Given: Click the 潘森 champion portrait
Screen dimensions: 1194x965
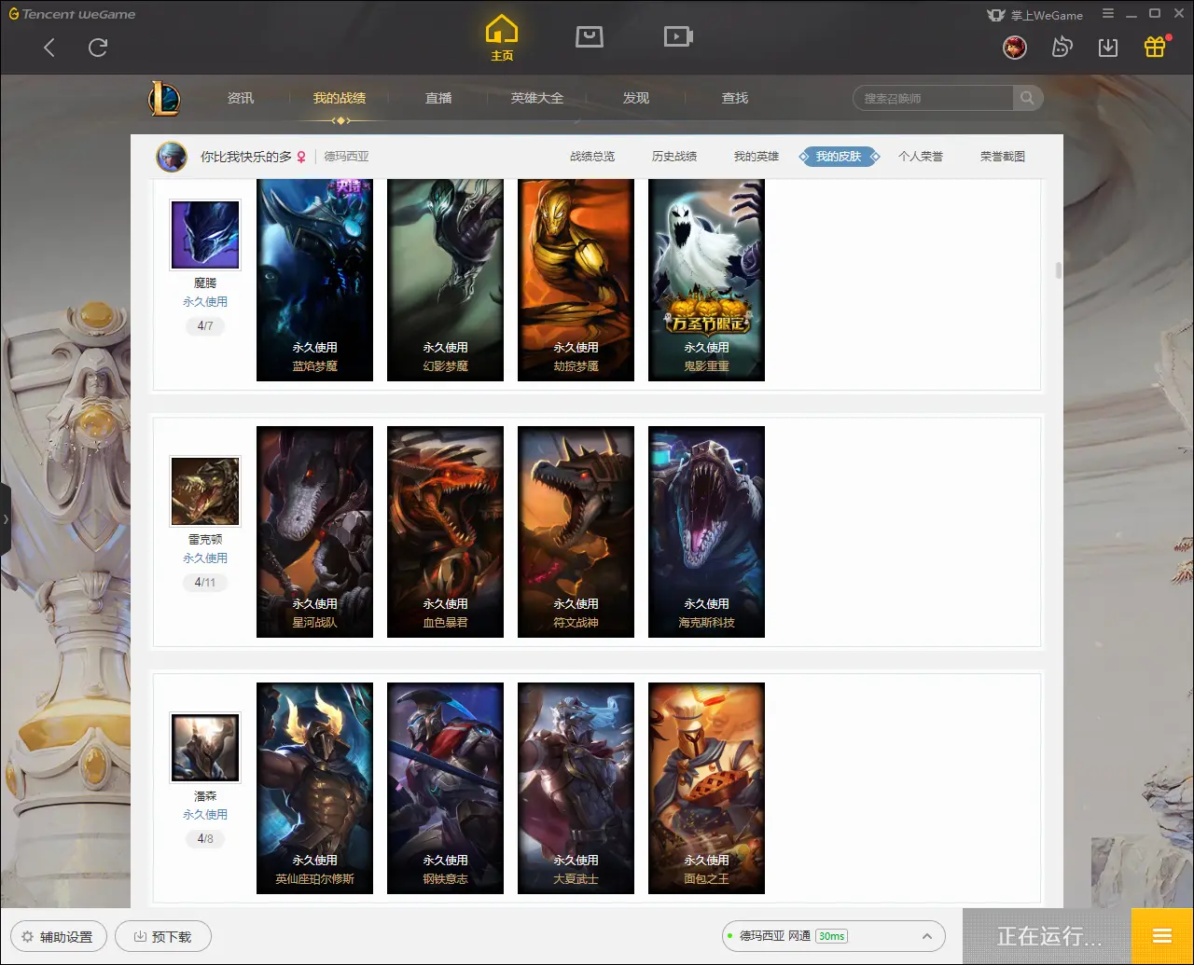Looking at the screenshot, I should [x=205, y=748].
